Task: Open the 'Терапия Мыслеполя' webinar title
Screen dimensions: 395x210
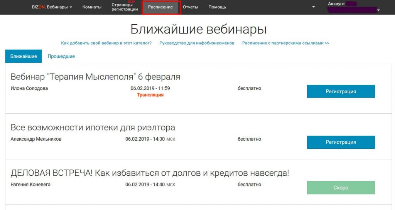Action: (95, 77)
